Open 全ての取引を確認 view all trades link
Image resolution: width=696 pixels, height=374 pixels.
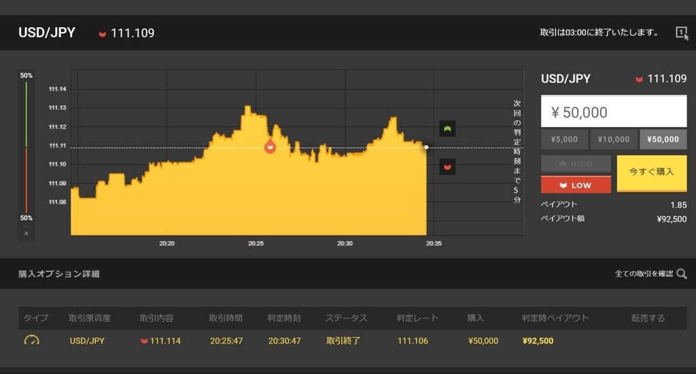click(644, 274)
